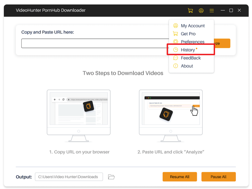Open History from the menu
Image resolution: width=252 pixels, height=189 pixels.
(x=191, y=50)
